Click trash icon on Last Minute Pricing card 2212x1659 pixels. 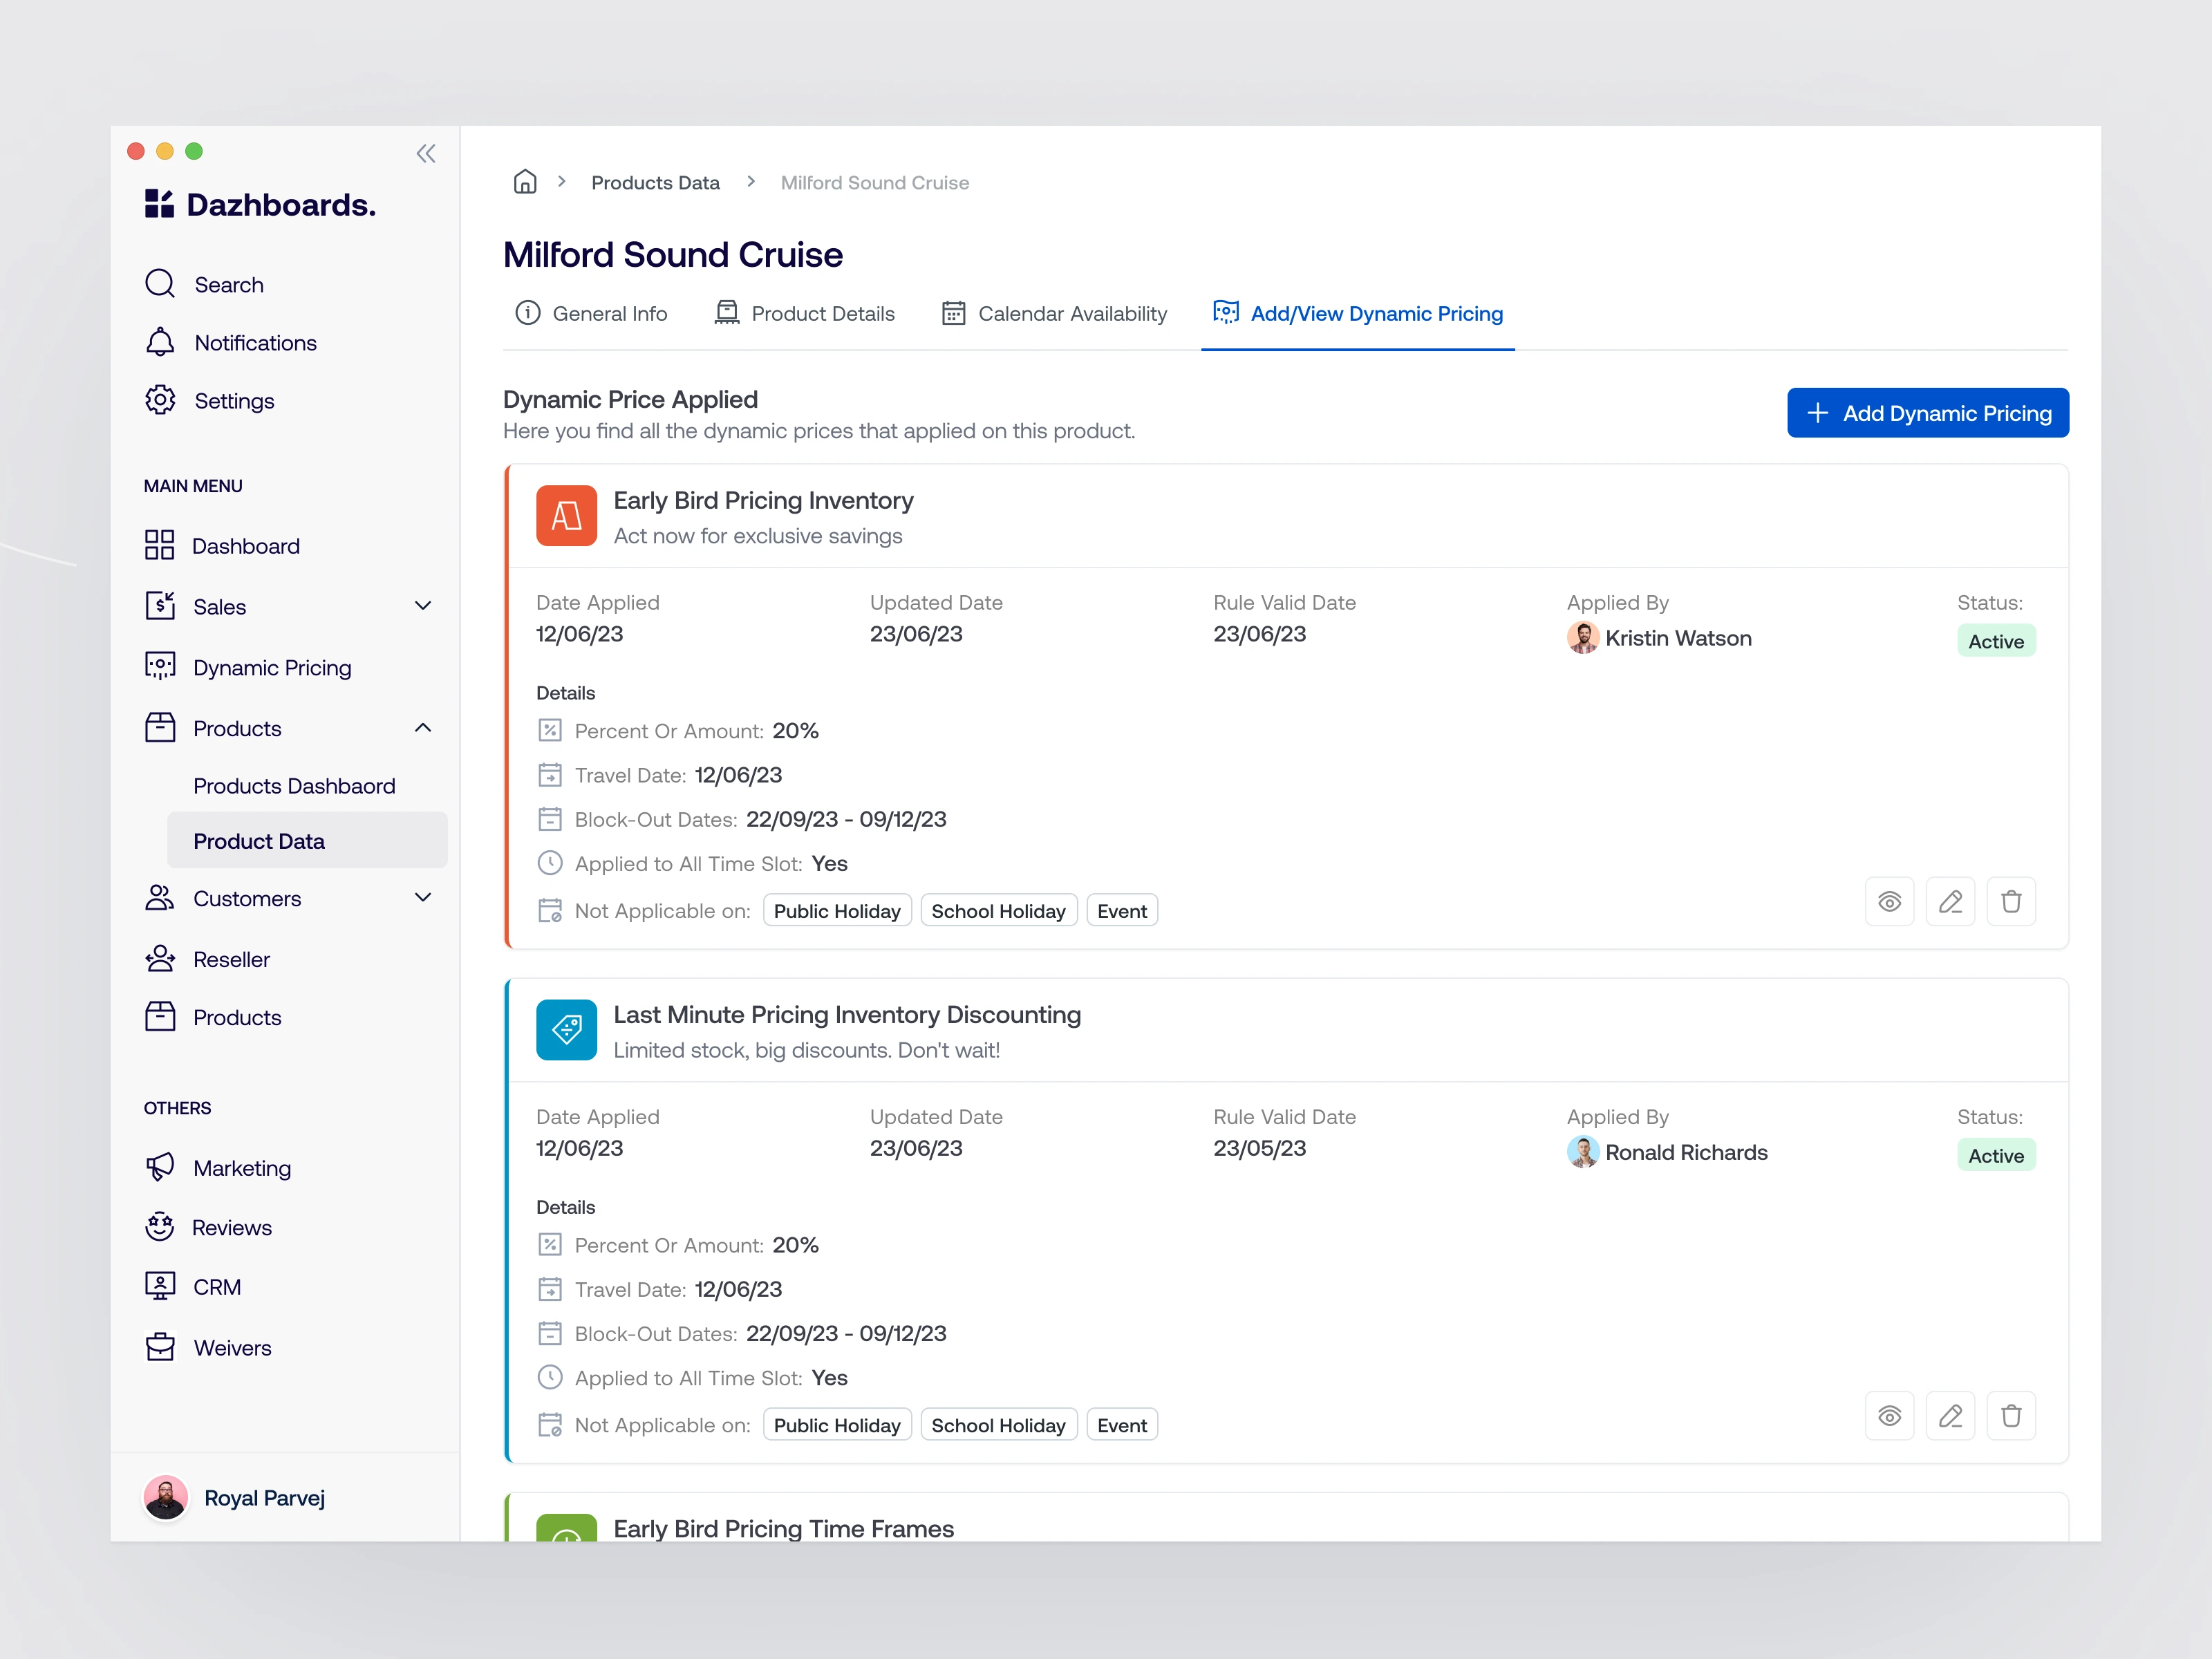[x=2011, y=1416]
